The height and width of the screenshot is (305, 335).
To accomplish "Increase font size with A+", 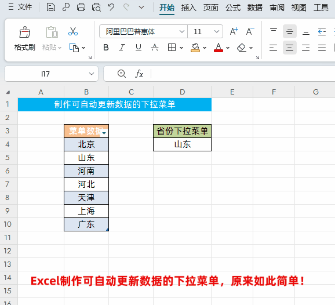I will tap(234, 31).
